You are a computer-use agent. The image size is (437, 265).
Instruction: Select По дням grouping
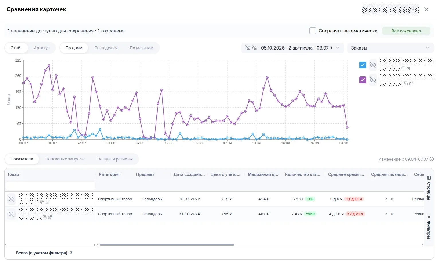(x=74, y=48)
